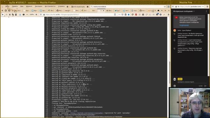
Task: Click ПОДРОБНЕЕ link in chat notice
Action: (x=184, y=25)
